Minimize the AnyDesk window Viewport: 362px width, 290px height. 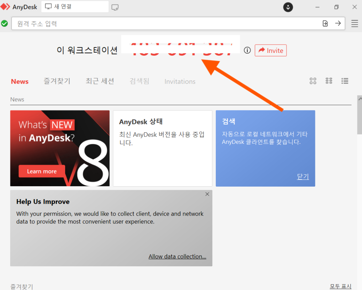[x=317, y=7]
